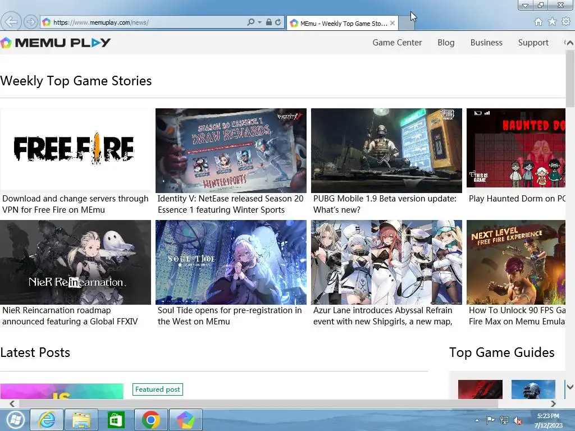
Task: Open 'Download and change servers through VPN' link
Action: [x=75, y=204]
